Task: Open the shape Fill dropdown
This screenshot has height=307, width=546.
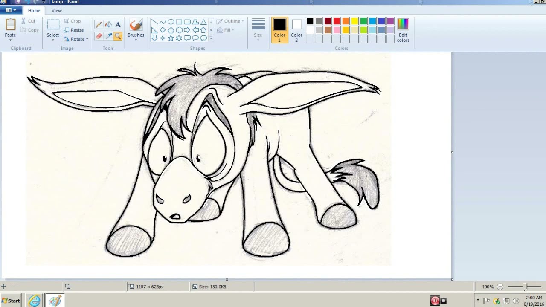Action: [x=226, y=30]
